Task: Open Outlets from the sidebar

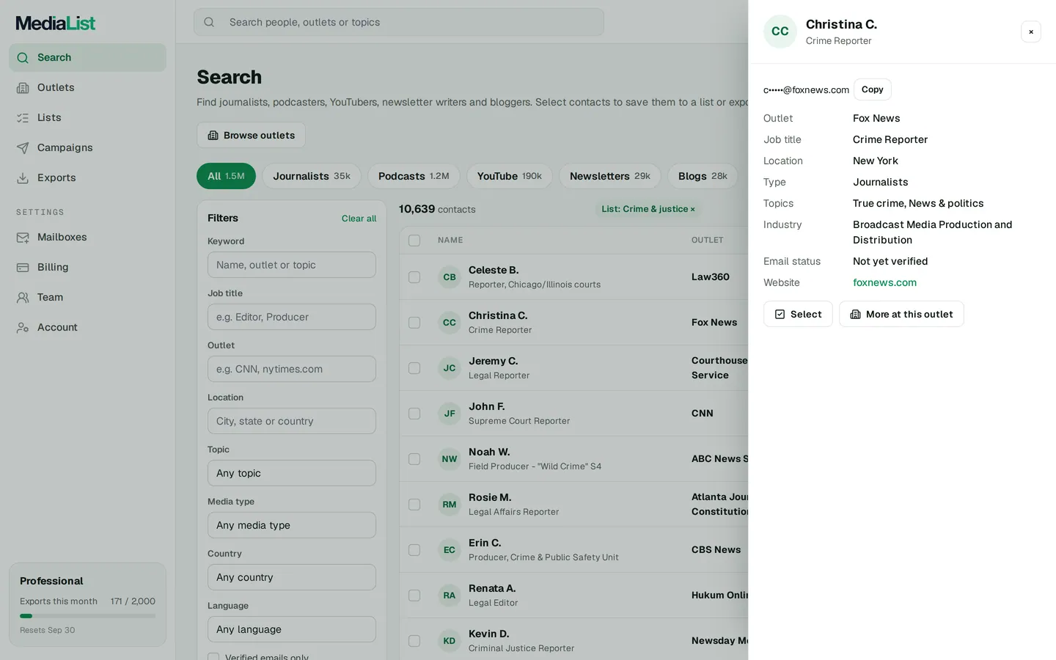Action: coord(87,87)
